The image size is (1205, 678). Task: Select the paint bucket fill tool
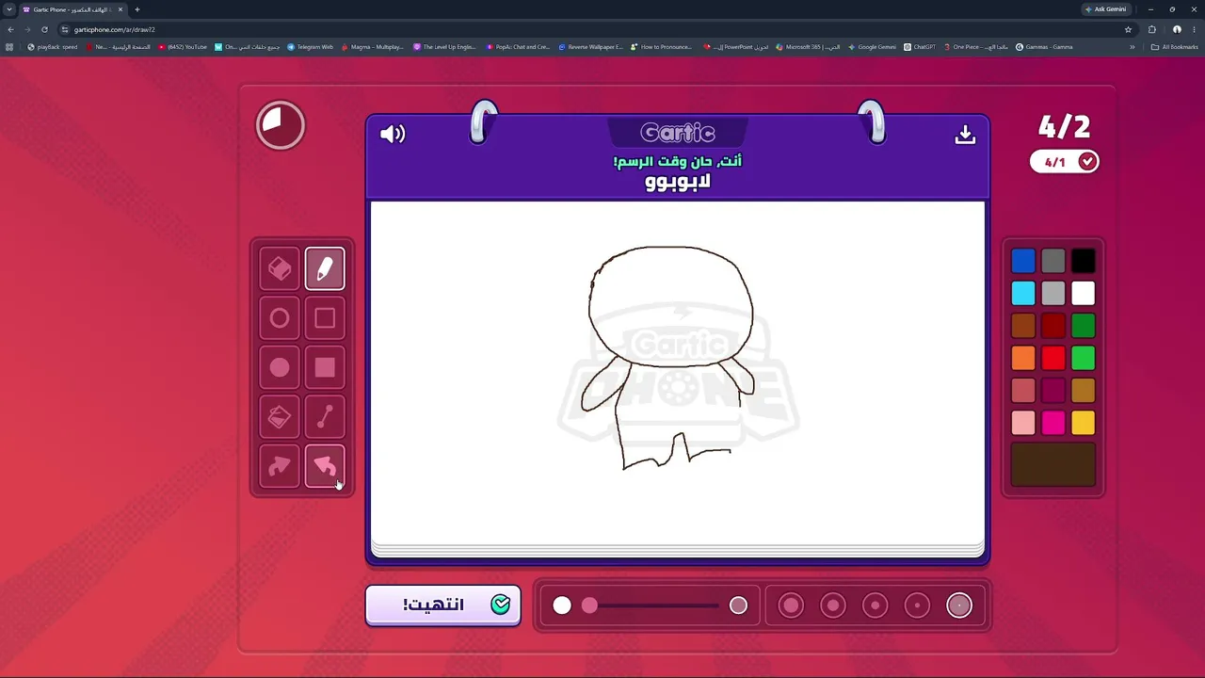pos(280,417)
